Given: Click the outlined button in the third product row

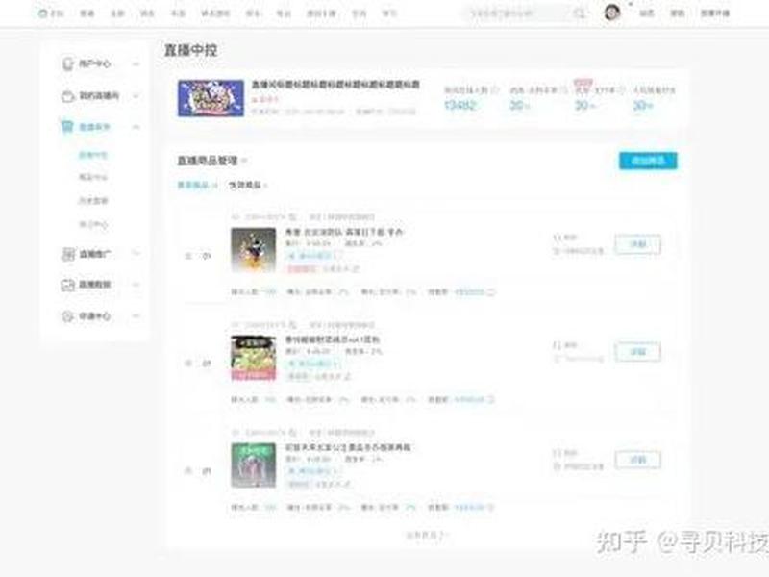Looking at the screenshot, I should point(637,460).
